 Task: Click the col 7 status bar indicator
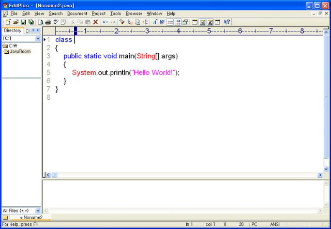point(210,224)
